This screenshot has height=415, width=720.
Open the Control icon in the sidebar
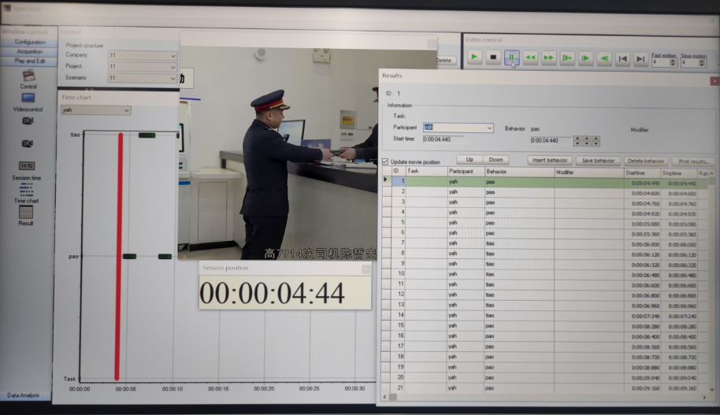pyautogui.click(x=28, y=76)
